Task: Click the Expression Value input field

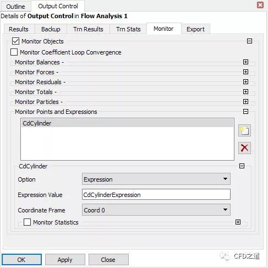Action: click(156, 194)
